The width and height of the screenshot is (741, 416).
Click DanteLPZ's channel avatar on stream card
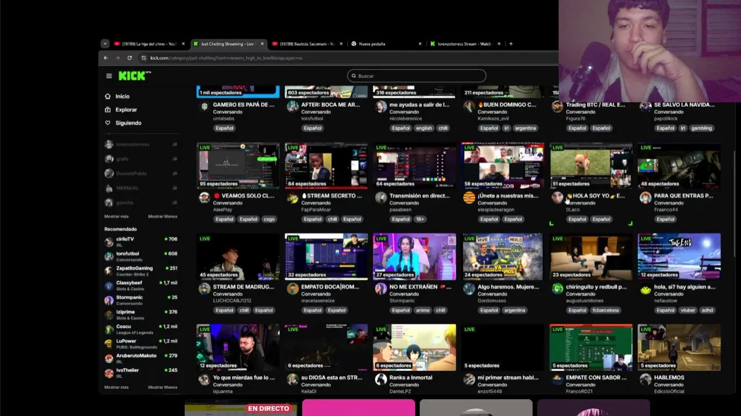380,380
